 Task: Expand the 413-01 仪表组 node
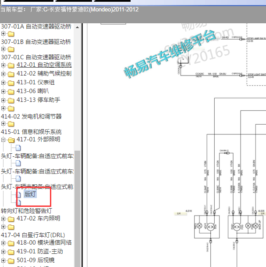[3, 83]
